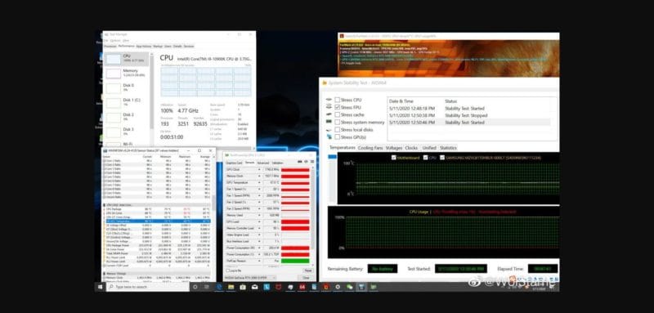This screenshot has height=313, width=654.
Task: Open the Voltages tab in AIDA64
Action: (x=394, y=148)
